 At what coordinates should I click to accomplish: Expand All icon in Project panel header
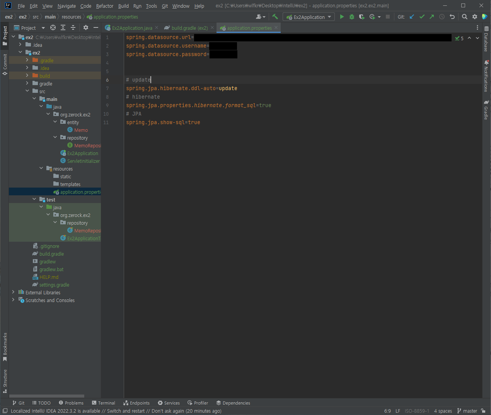(x=63, y=27)
